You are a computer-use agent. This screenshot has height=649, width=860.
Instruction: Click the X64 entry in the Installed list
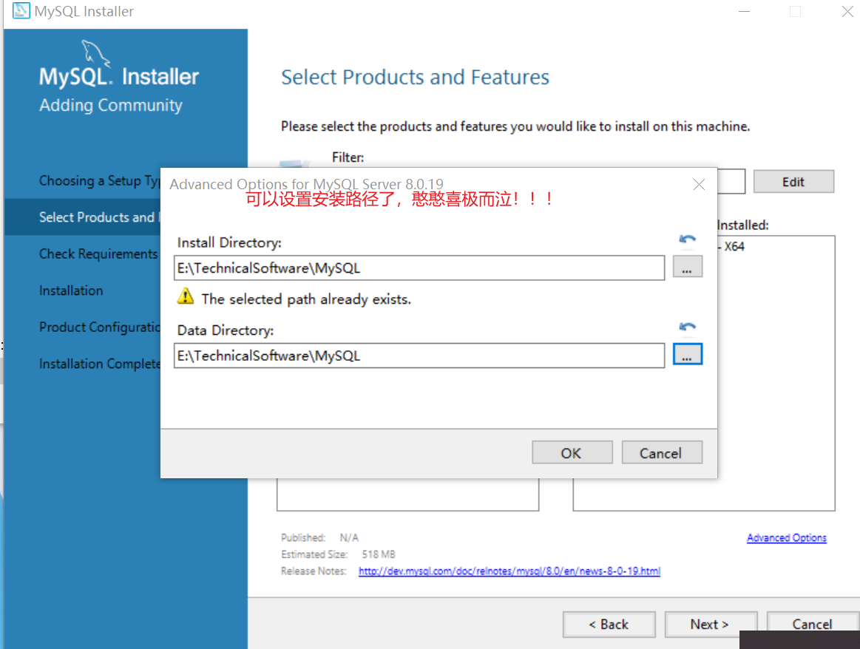(x=731, y=247)
